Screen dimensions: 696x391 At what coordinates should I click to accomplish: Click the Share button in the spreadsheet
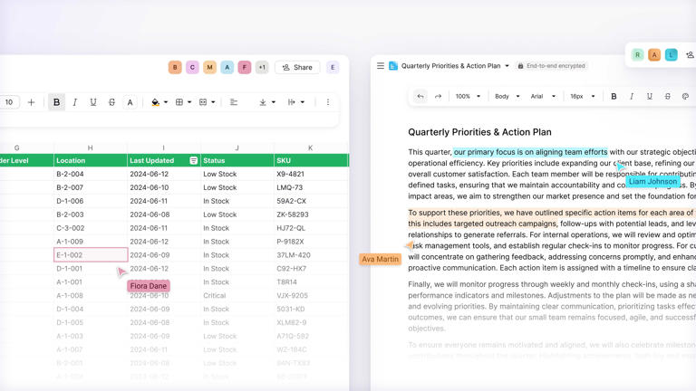click(297, 67)
